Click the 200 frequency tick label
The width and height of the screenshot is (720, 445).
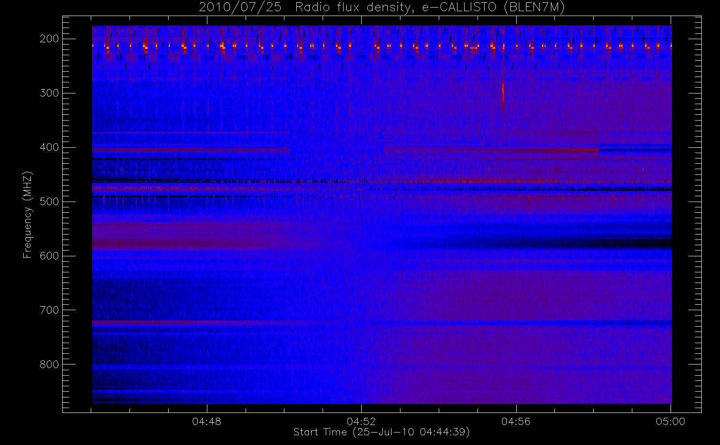click(x=49, y=39)
